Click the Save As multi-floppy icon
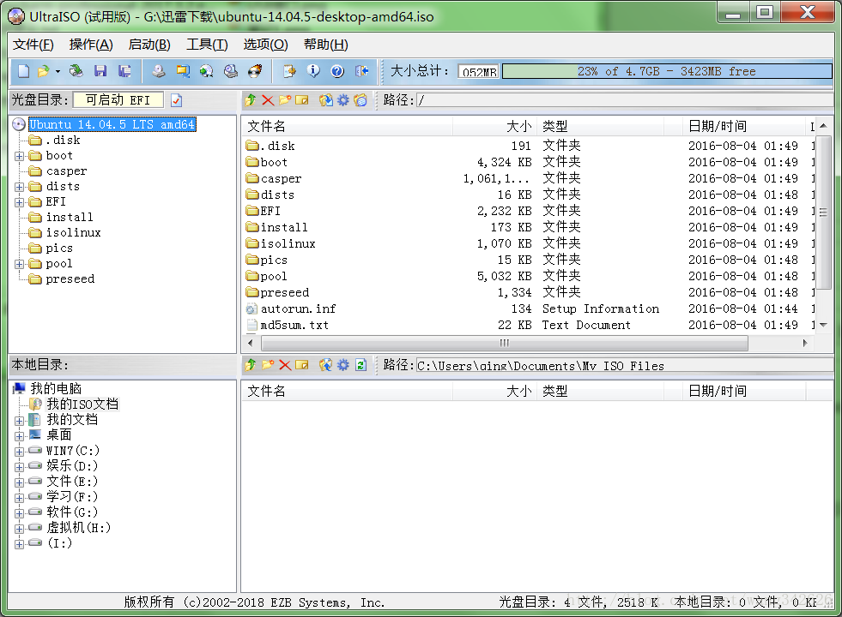 click(125, 71)
